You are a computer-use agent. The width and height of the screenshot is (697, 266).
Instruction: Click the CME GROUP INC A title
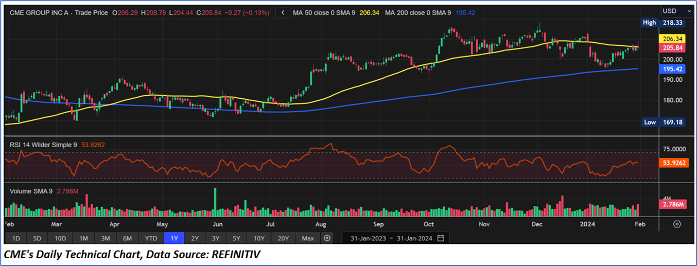click(40, 12)
